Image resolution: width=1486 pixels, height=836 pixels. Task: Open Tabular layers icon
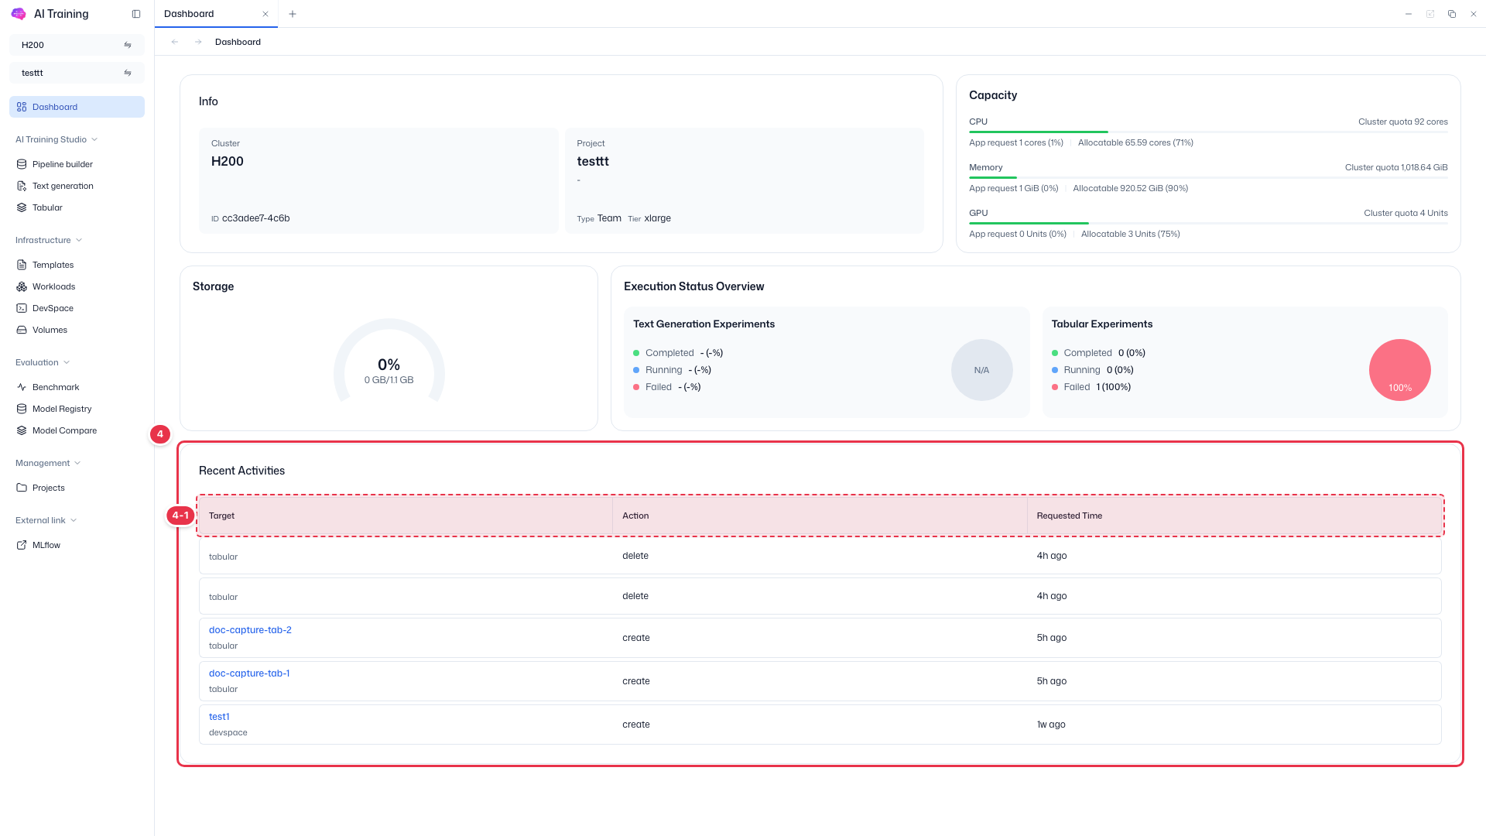pyautogui.click(x=22, y=207)
